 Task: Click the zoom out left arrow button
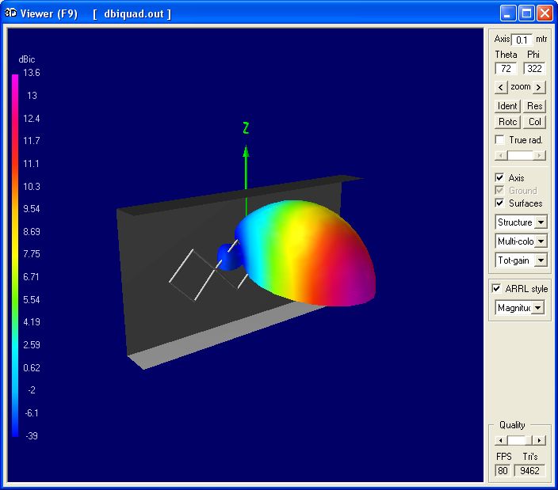click(x=501, y=87)
